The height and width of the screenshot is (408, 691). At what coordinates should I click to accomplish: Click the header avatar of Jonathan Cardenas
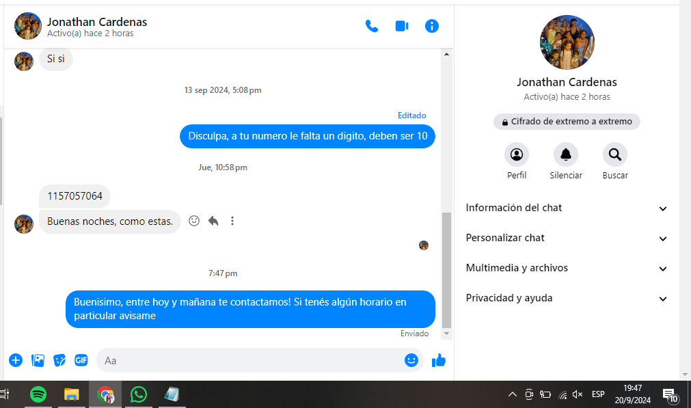click(x=28, y=26)
